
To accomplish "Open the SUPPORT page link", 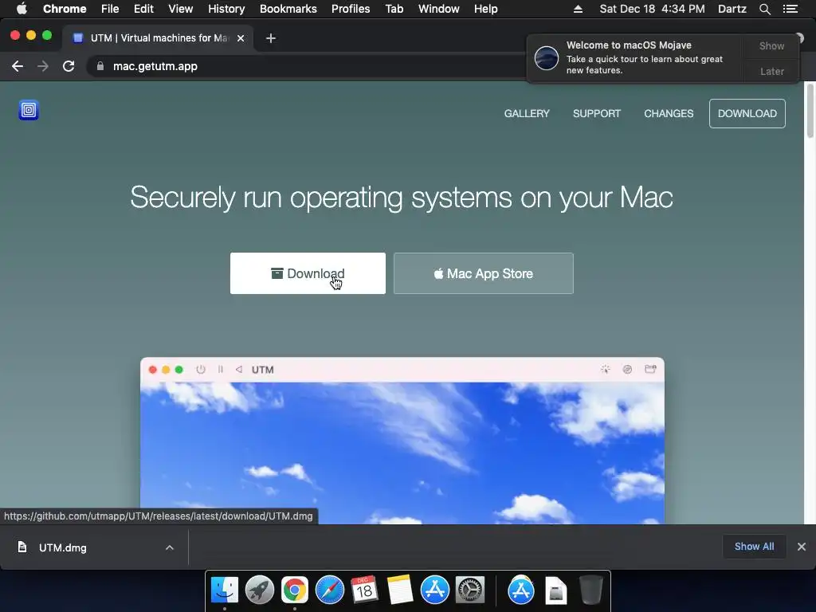I will (x=597, y=113).
